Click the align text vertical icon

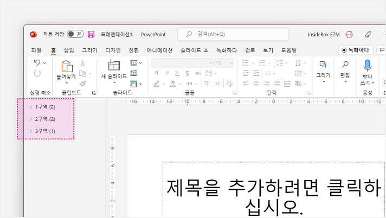point(298,73)
